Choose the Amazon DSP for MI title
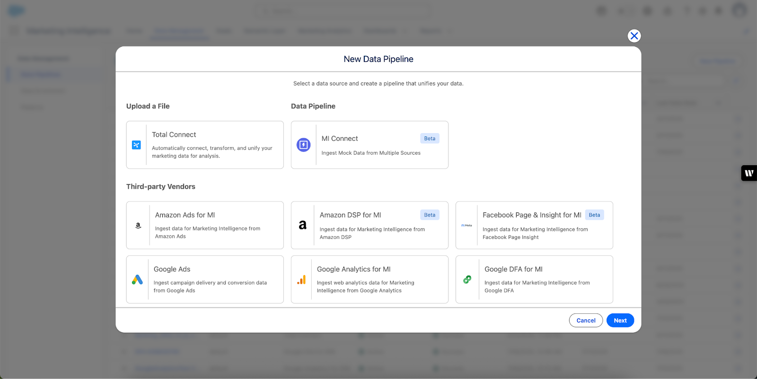Image resolution: width=757 pixels, height=379 pixels. [x=350, y=215]
